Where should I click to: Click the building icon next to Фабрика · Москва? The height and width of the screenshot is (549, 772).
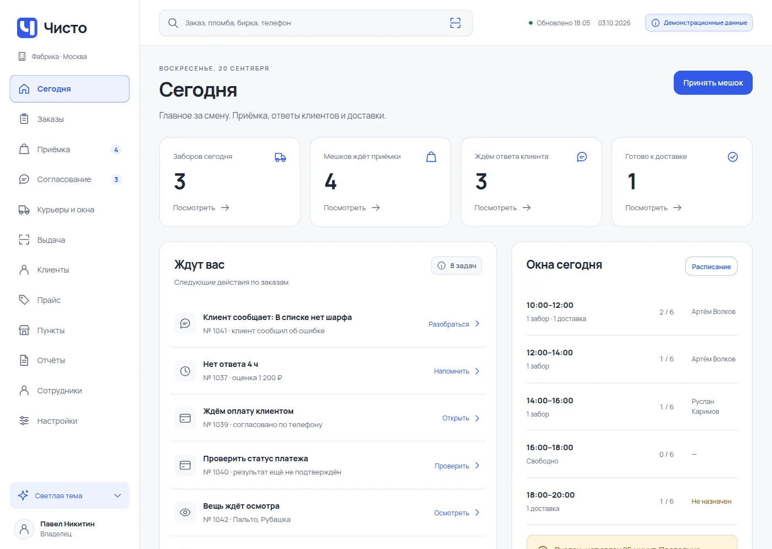[x=22, y=56]
